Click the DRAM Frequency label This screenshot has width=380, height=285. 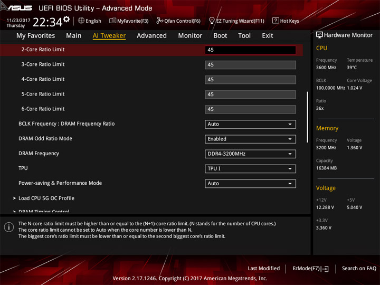[39, 154]
